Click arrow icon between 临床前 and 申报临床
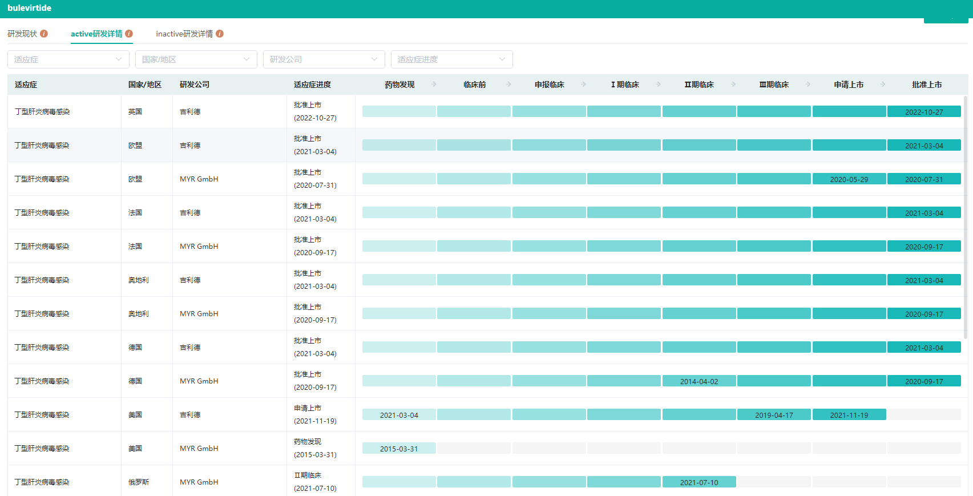Viewport: 973px width, 496px height. pyautogui.click(x=509, y=84)
